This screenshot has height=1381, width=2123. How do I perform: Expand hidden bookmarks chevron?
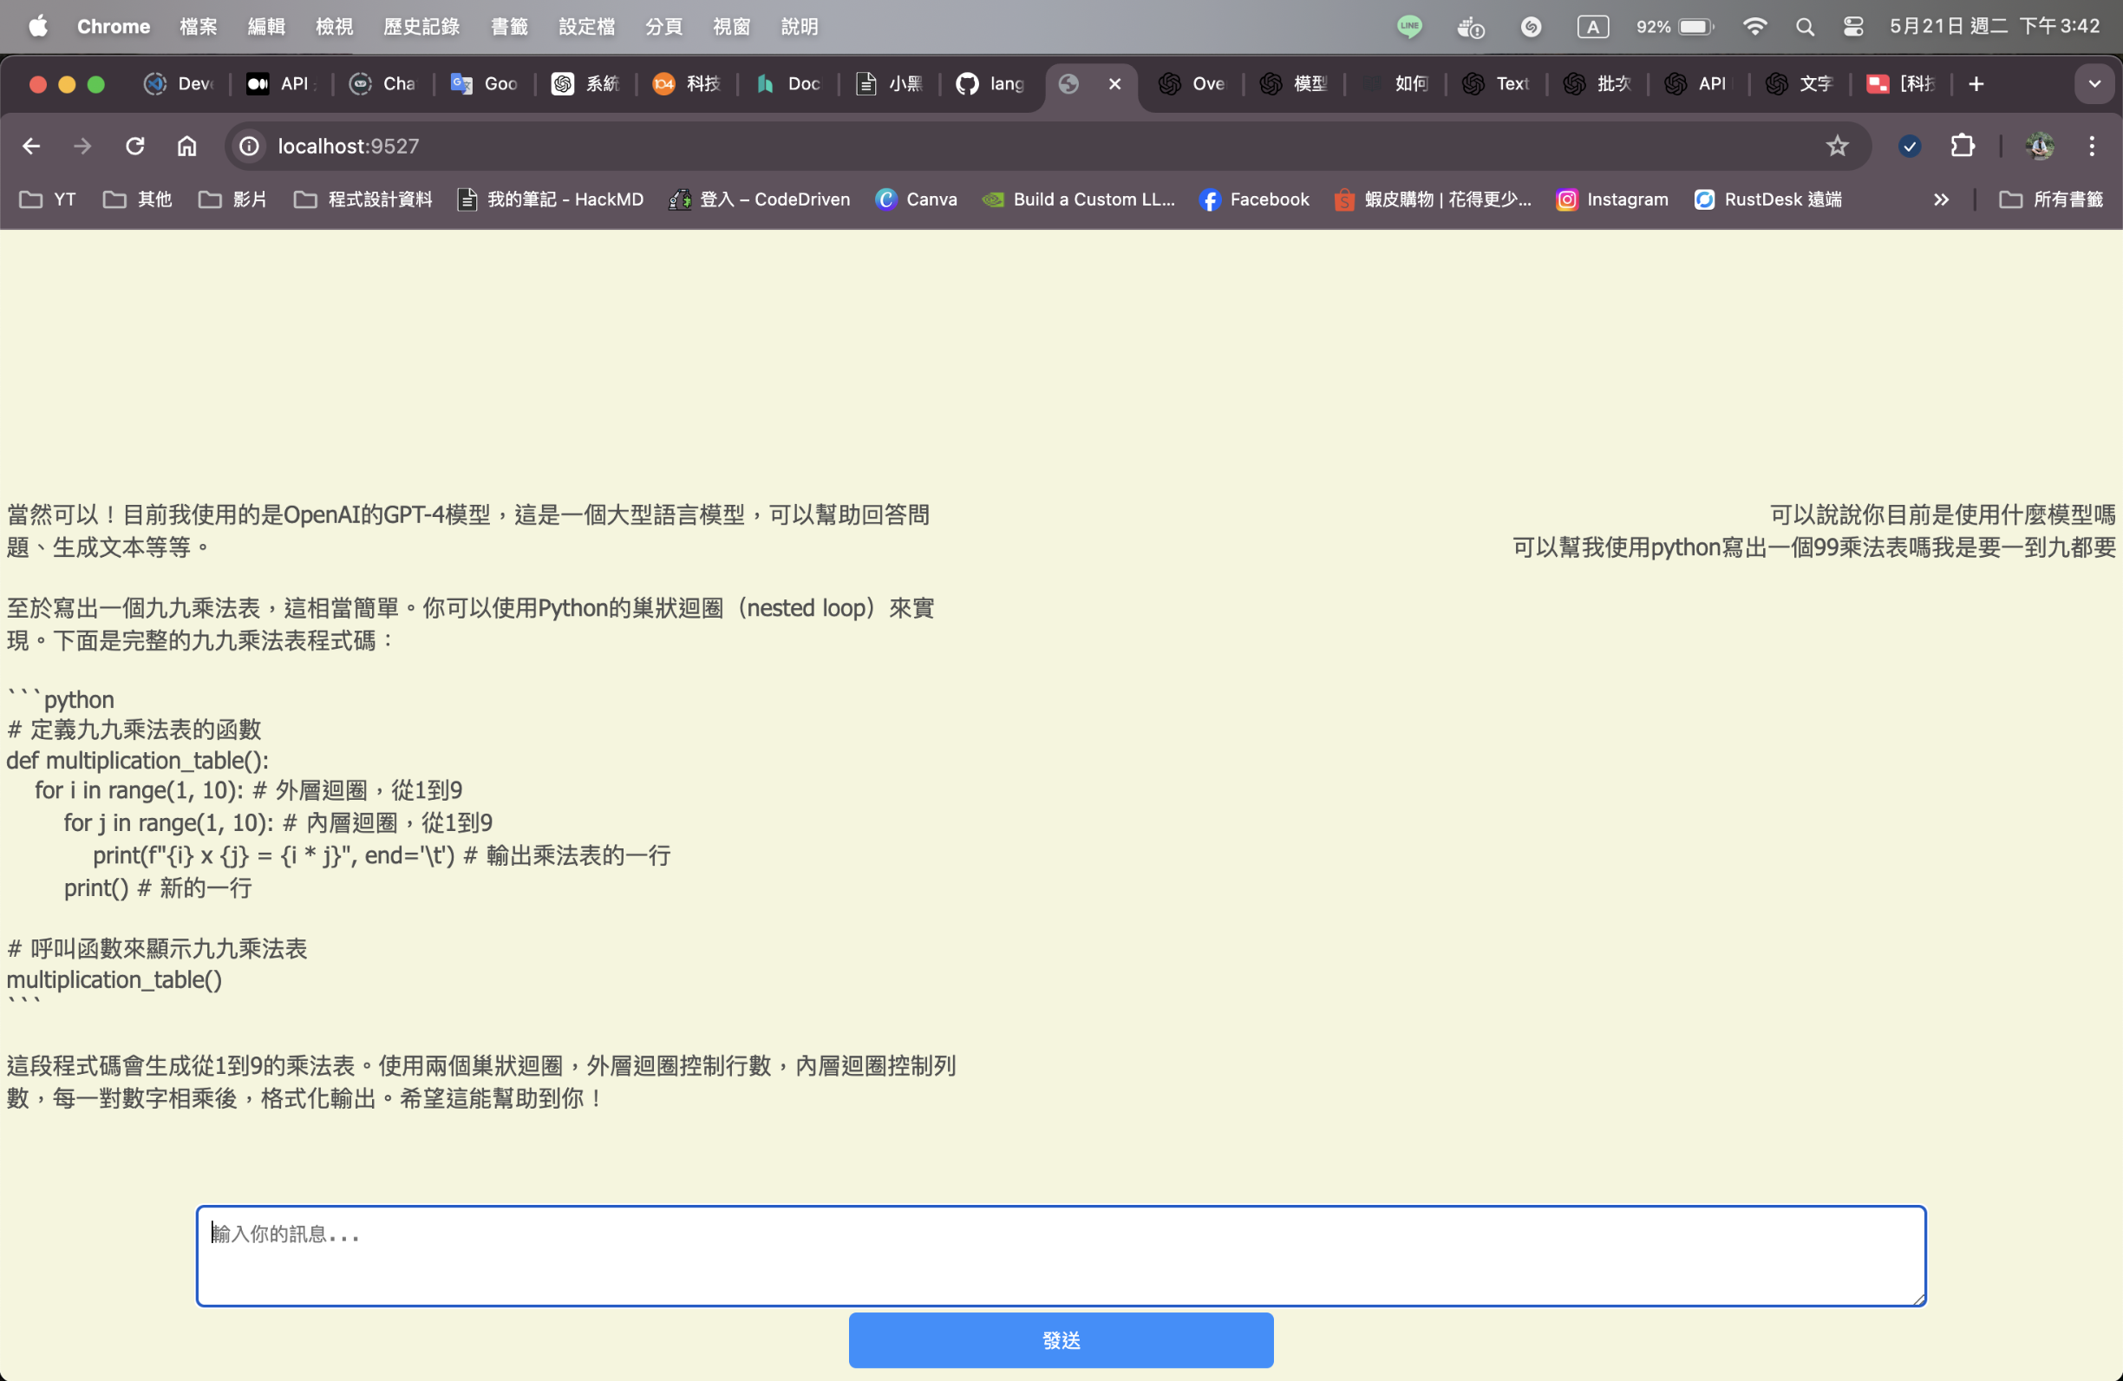click(x=1941, y=200)
